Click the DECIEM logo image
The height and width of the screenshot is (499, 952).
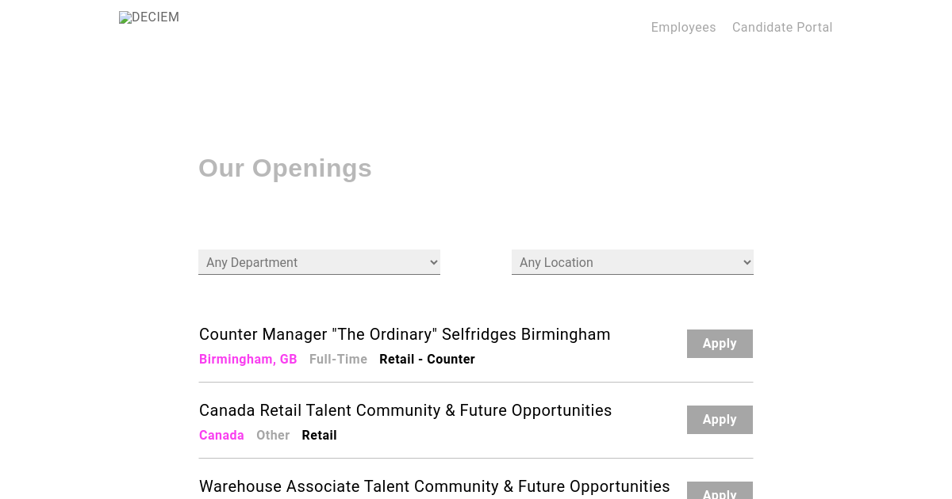point(149,17)
